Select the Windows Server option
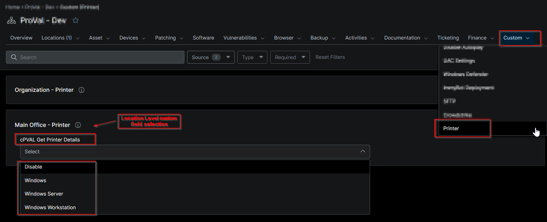The height and width of the screenshot is (222, 547). [195, 194]
